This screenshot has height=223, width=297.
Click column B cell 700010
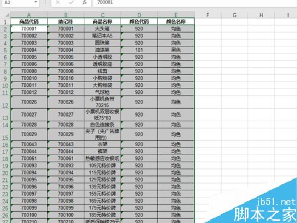click(66, 78)
